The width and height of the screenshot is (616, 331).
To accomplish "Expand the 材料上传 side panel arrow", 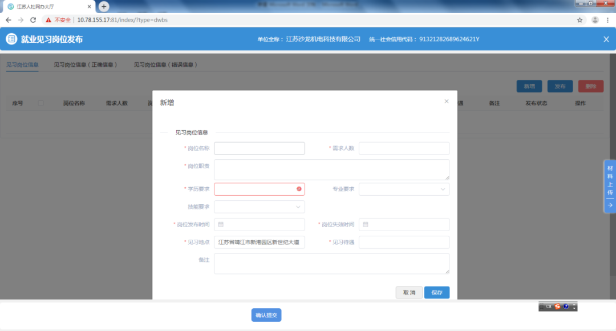I will [x=610, y=205].
